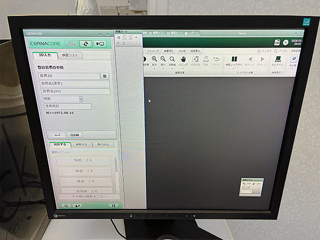Go to previous page with left triangle
The height and width of the screenshot is (240, 320).
point(250,59)
